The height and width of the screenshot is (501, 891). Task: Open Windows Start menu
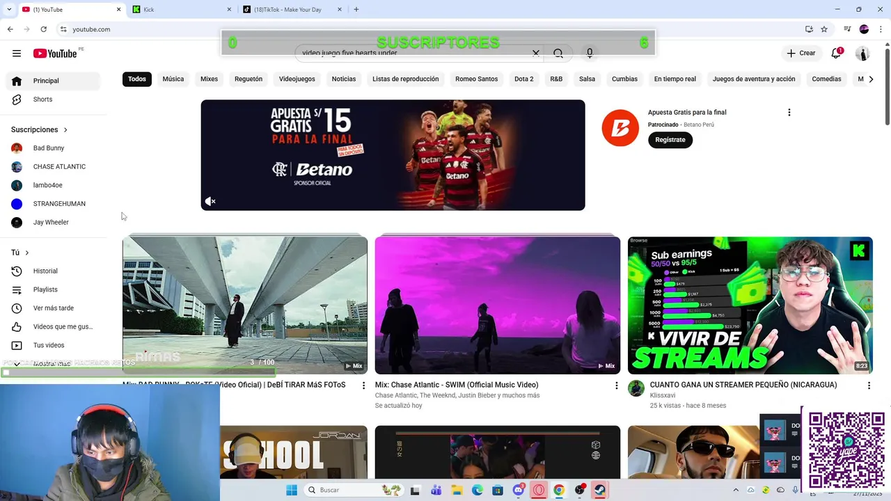[x=292, y=490]
